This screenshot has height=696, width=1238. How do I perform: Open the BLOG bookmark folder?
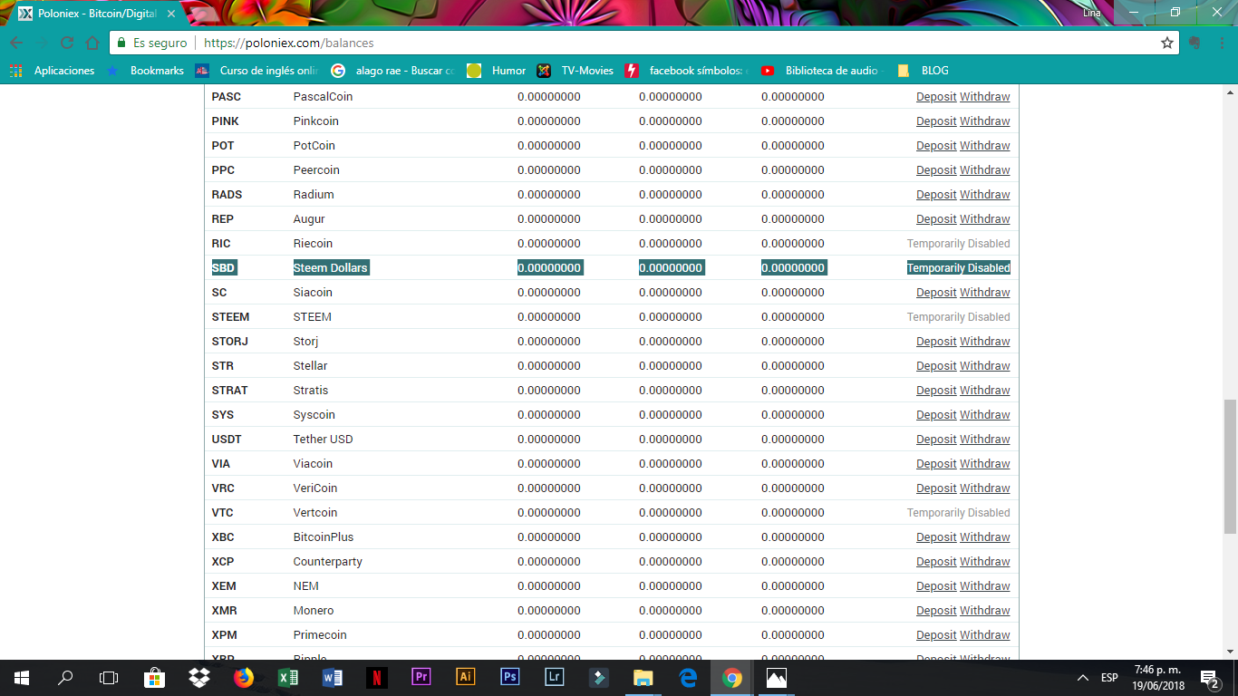point(923,71)
